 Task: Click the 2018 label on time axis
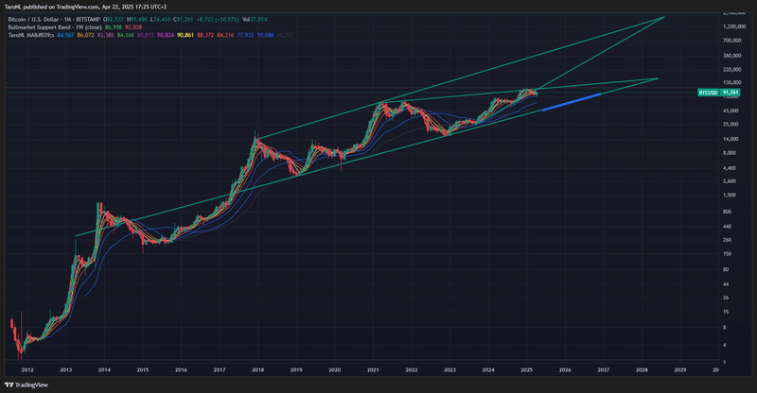coord(257,369)
